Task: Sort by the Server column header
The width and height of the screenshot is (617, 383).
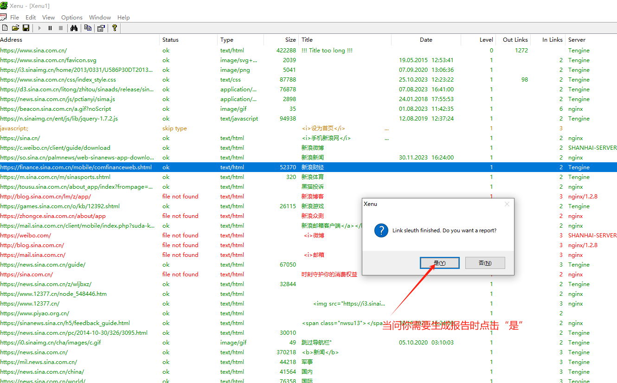Action: click(591, 40)
